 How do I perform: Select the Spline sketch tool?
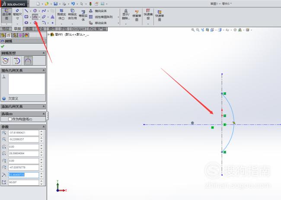click(x=44, y=11)
